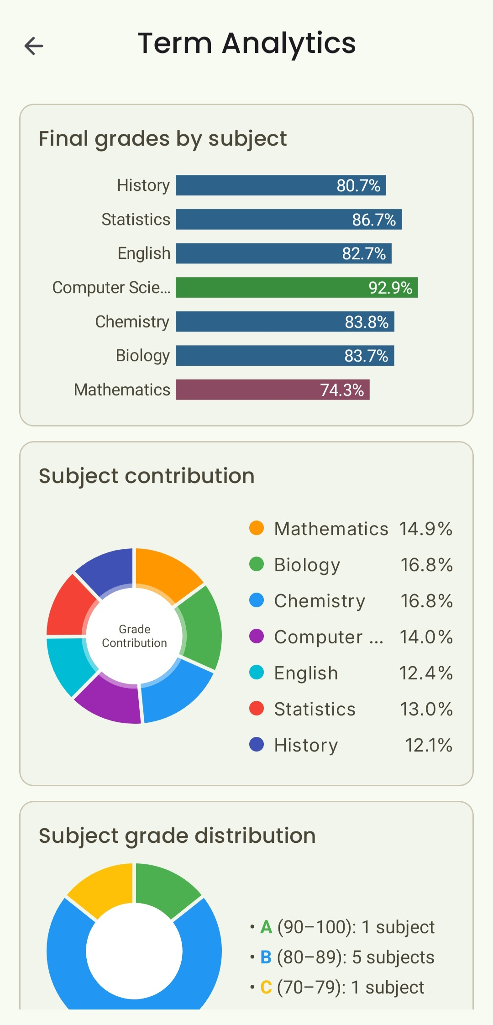This screenshot has height=1025, width=493.
Task: Select the Mathematics 74.3% bar
Action: tap(273, 390)
